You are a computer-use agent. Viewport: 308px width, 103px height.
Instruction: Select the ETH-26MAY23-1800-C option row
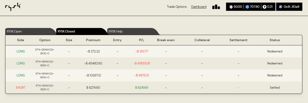point(154,51)
